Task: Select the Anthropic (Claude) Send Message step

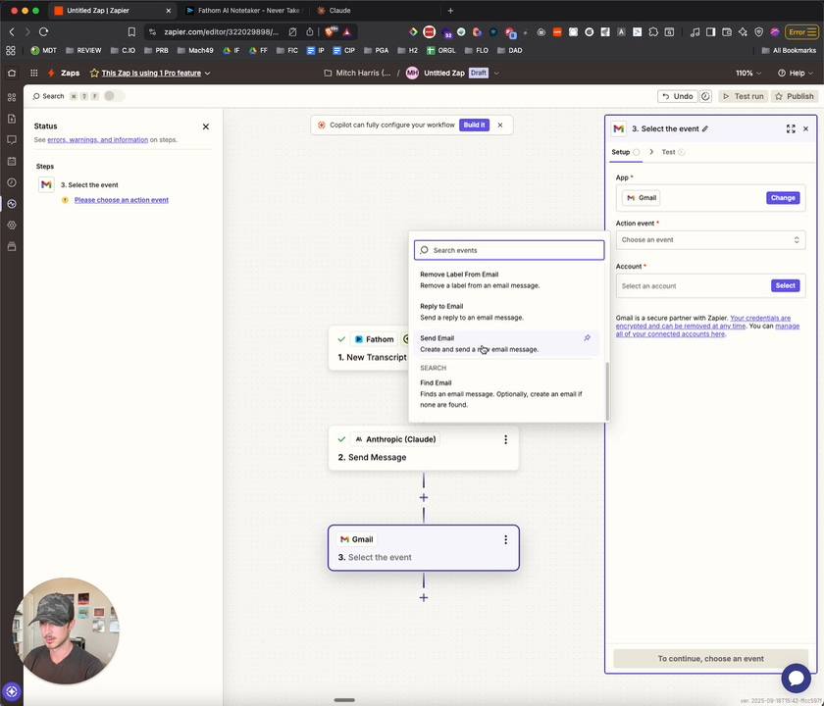Action: 424,448
